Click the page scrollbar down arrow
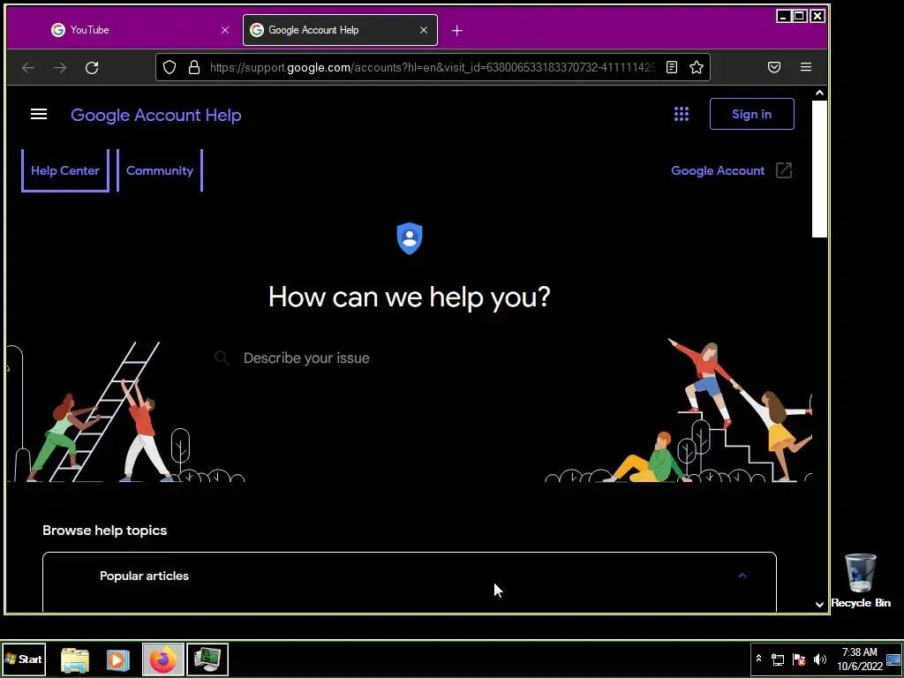This screenshot has height=678, width=904. click(819, 604)
